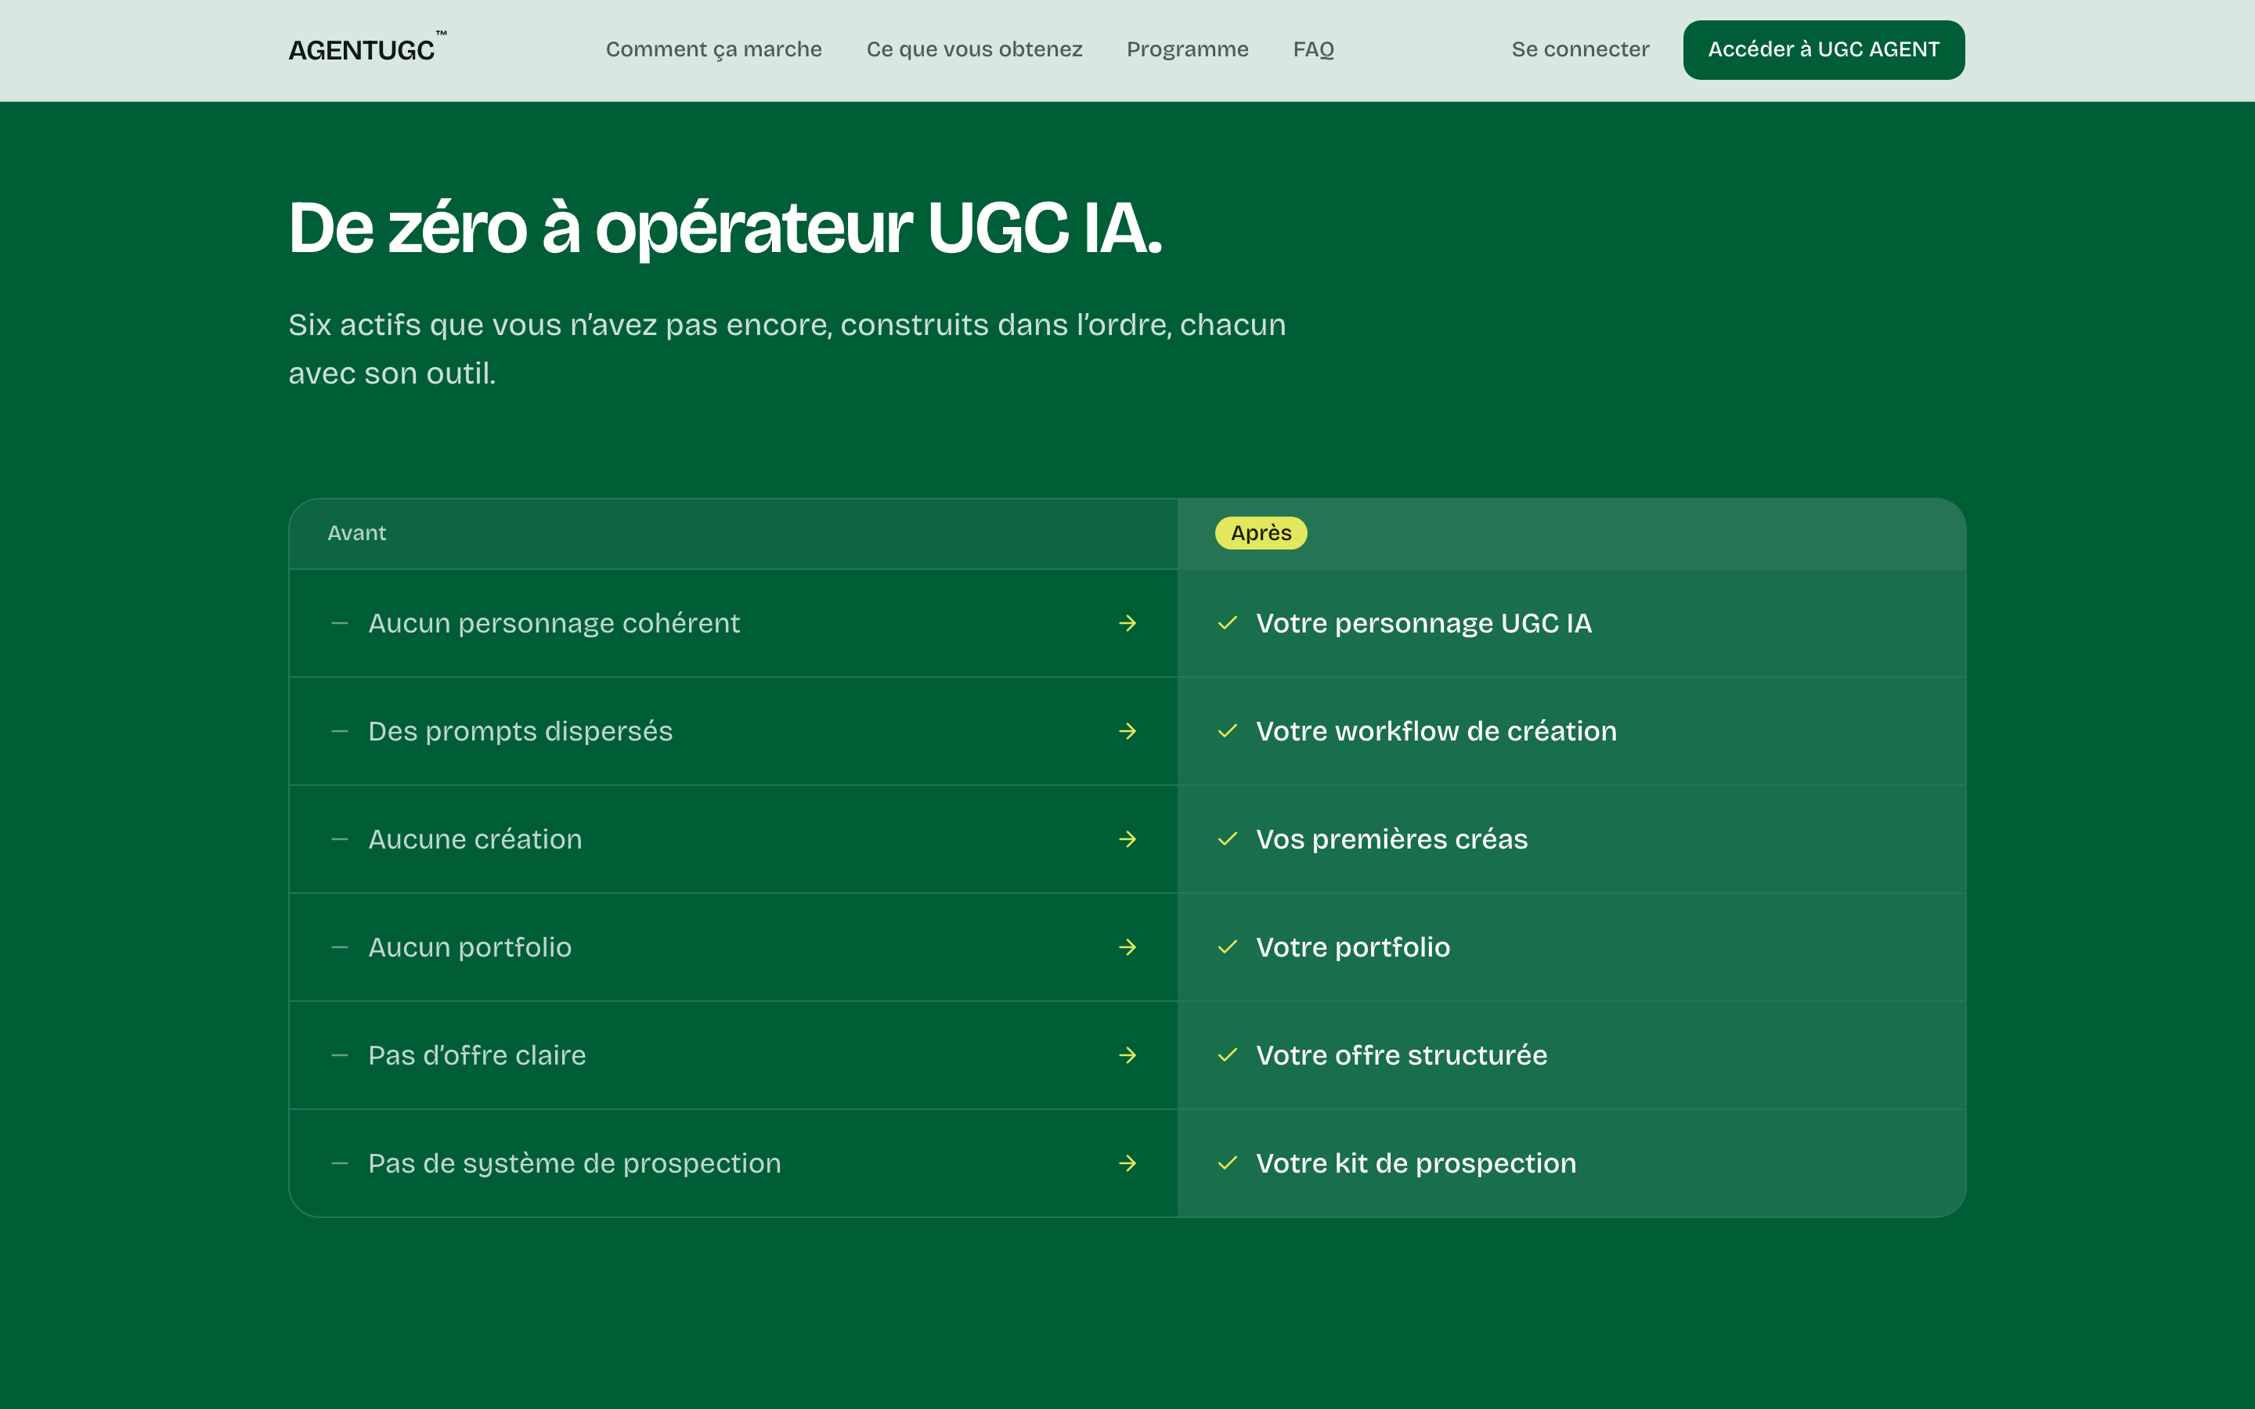Click the Se connecter link
2255x1409 pixels.
[1580, 49]
